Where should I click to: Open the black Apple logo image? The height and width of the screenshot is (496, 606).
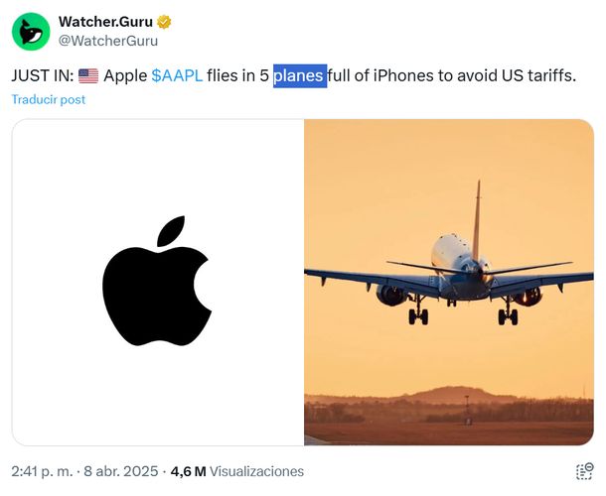(158, 282)
